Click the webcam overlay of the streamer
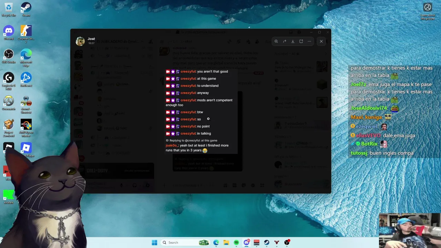The width and height of the screenshot is (441, 248). pyautogui.click(x=409, y=230)
